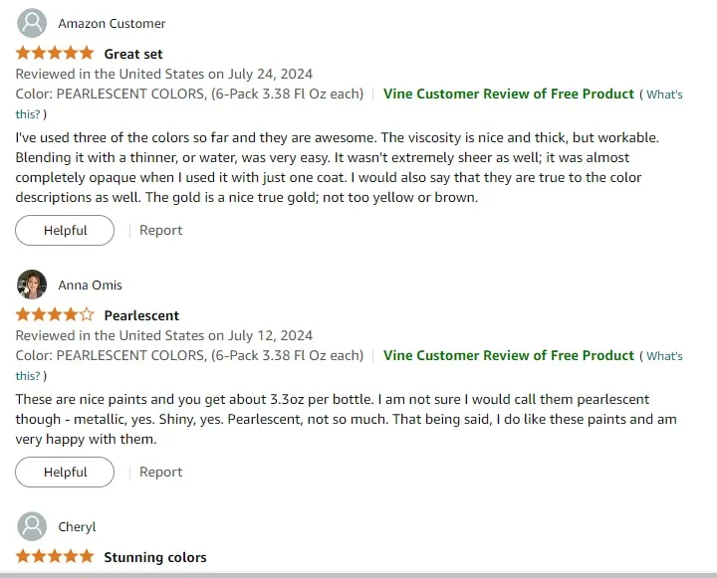Open the Cheryl profile name
The height and width of the screenshot is (578, 717).
pos(77,526)
